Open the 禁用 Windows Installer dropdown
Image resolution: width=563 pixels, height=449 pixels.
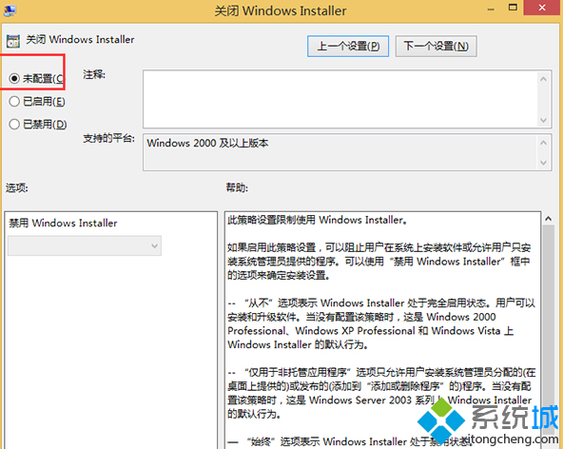(x=85, y=245)
